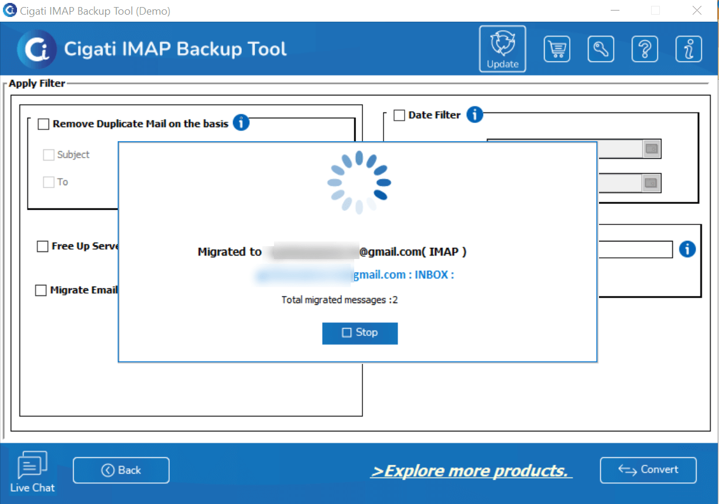Open the first date picker calendar
The image size is (719, 504).
click(x=651, y=149)
